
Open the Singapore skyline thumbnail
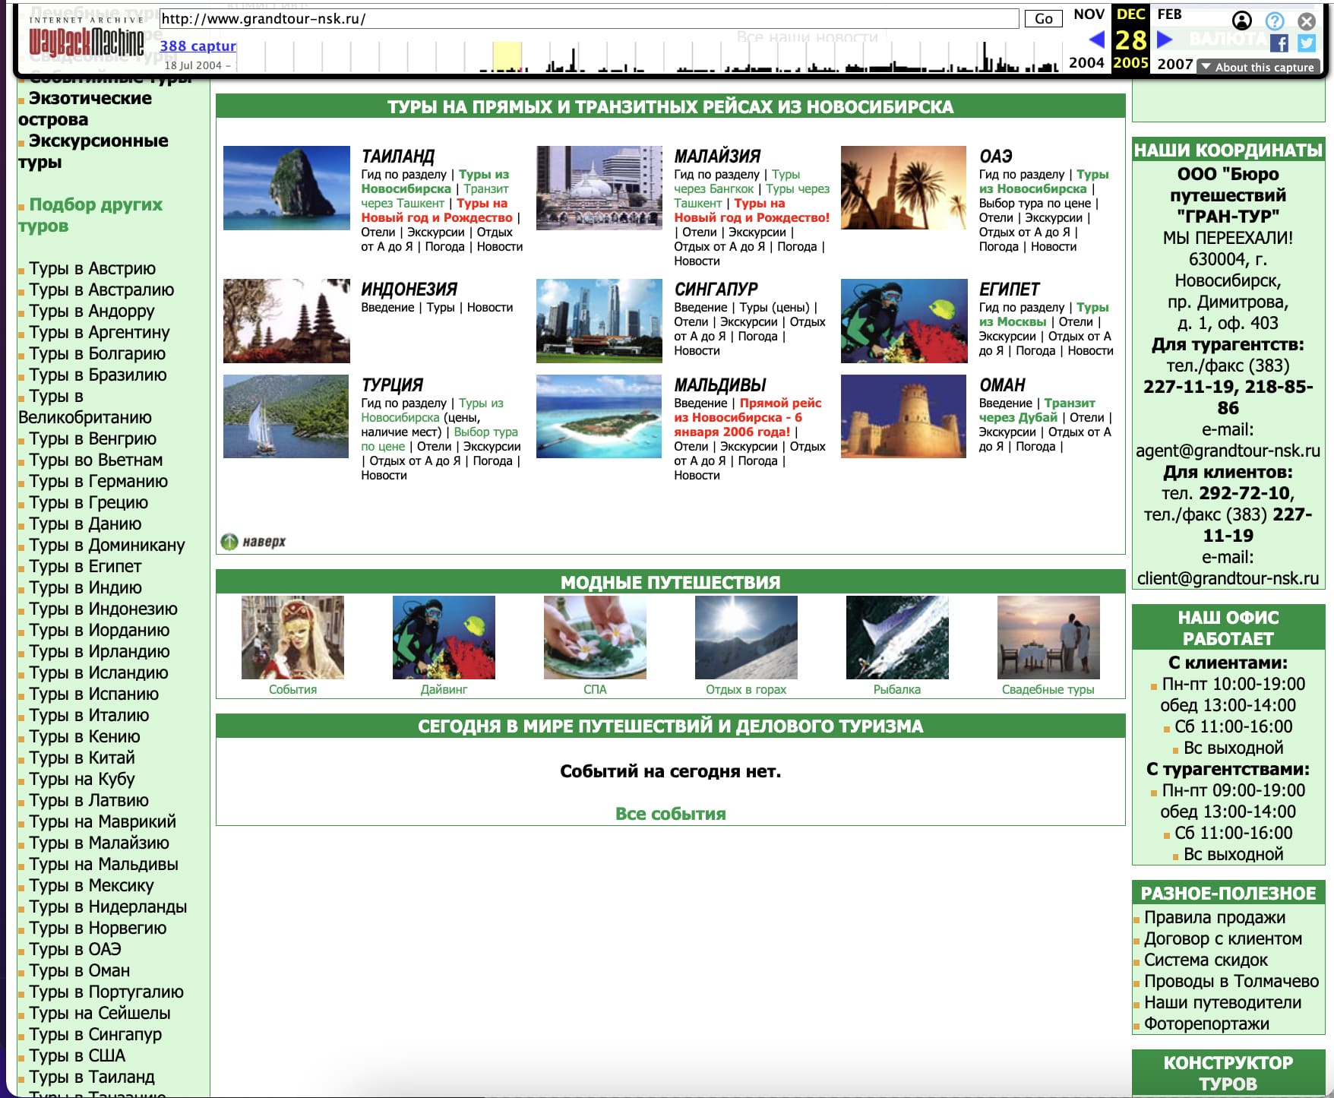[599, 321]
